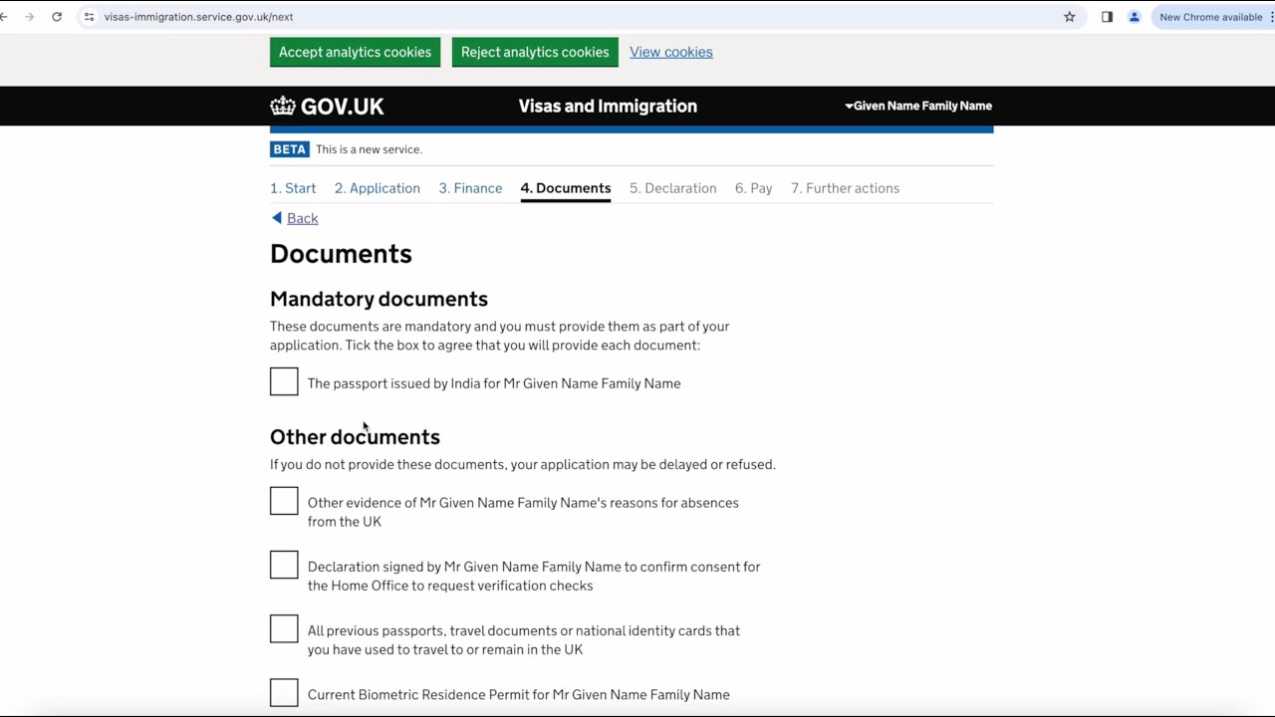Image resolution: width=1275 pixels, height=717 pixels.
Task: Go to step 1. Start
Action: (x=293, y=188)
